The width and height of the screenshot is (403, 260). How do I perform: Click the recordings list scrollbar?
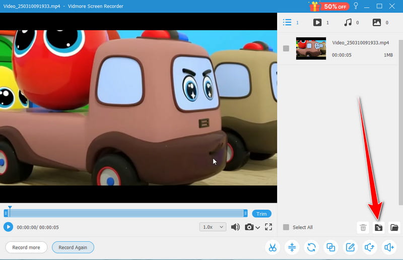400,122
